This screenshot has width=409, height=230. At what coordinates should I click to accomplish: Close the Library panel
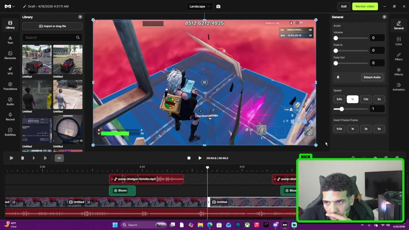80,17
